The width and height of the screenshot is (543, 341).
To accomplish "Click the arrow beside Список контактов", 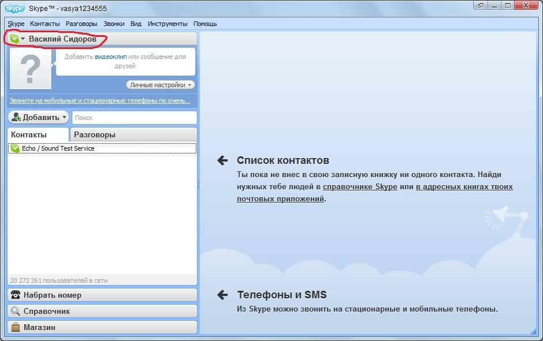I will tap(222, 160).
